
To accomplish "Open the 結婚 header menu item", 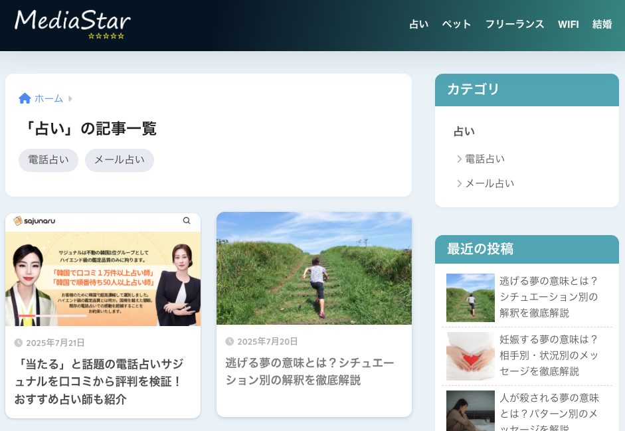I will [602, 25].
